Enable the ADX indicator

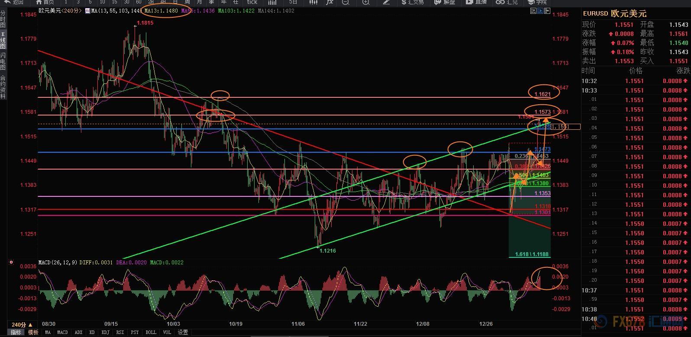point(79,332)
